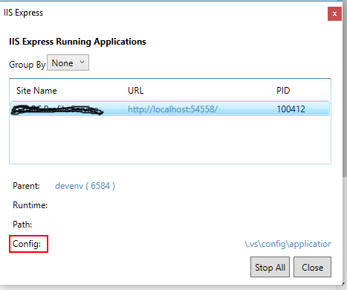Open the http://localhost:54558/ link

pos(172,109)
